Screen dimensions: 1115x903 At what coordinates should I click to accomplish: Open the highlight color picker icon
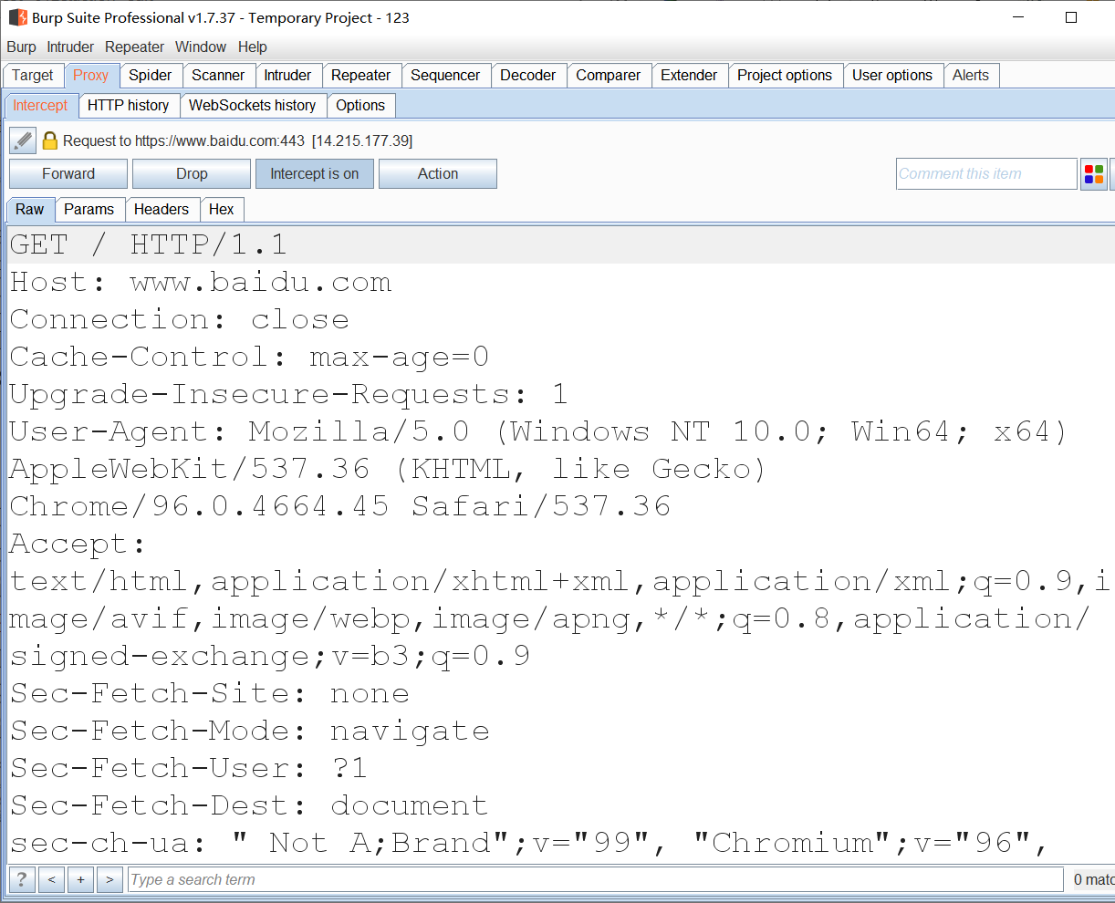[x=1093, y=174]
